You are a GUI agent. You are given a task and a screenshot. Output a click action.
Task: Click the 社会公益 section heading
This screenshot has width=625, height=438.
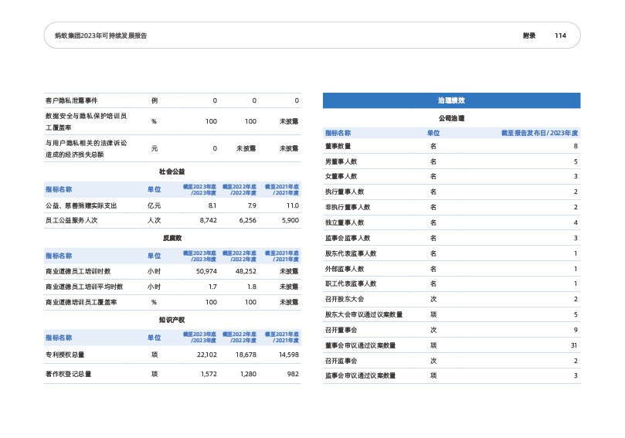pos(172,171)
